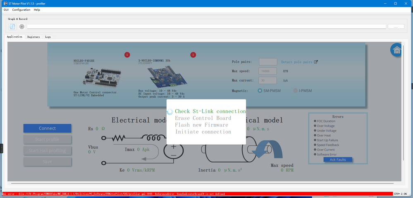This screenshot has width=413, height=198.
Task: Click the Max speed input field
Action: tap(268, 71)
